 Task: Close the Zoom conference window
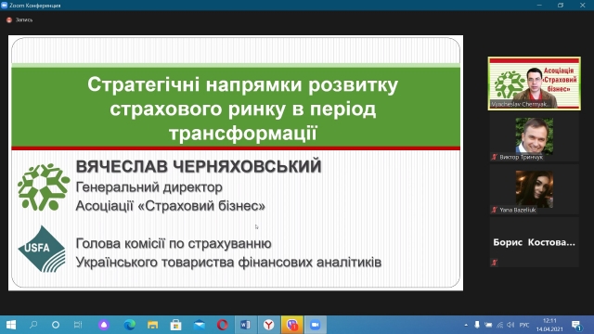pyautogui.click(x=583, y=5)
